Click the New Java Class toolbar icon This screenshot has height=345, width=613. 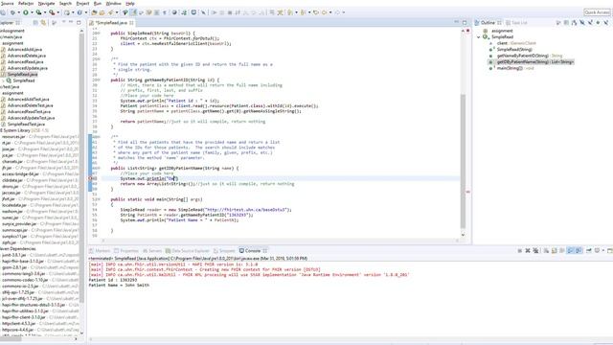[x=79, y=12]
